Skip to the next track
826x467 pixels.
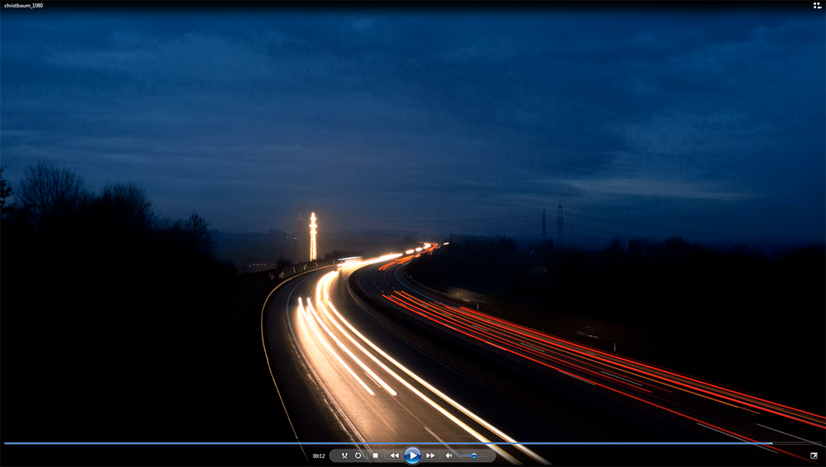[430, 455]
